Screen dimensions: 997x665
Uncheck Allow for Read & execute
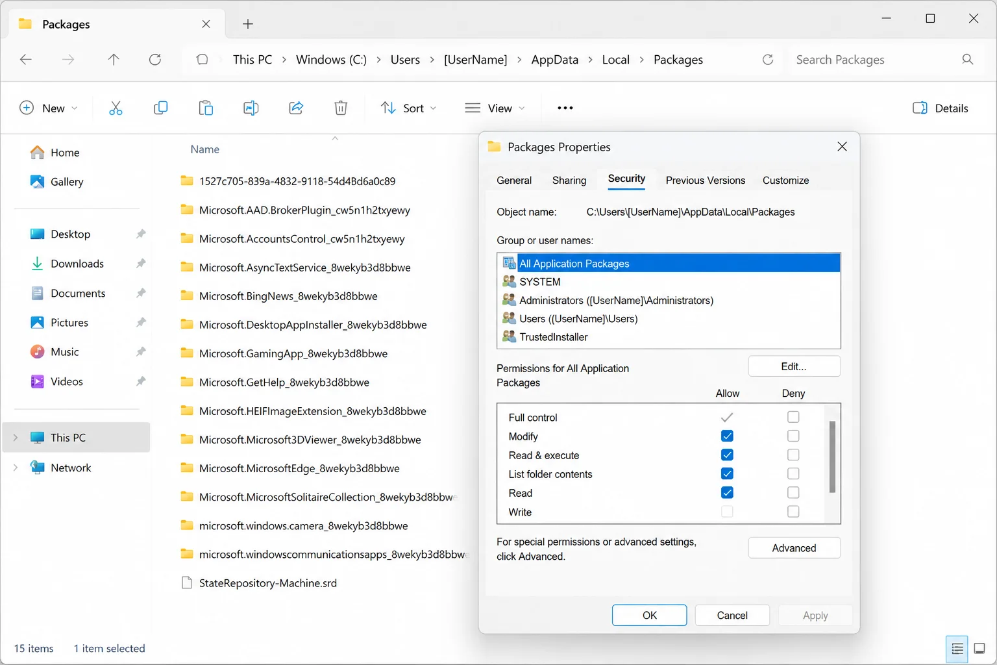coord(727,455)
